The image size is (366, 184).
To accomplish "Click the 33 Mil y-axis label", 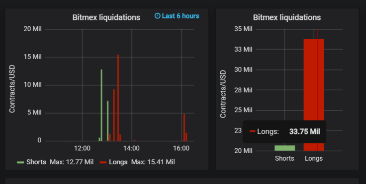I will [243, 50].
